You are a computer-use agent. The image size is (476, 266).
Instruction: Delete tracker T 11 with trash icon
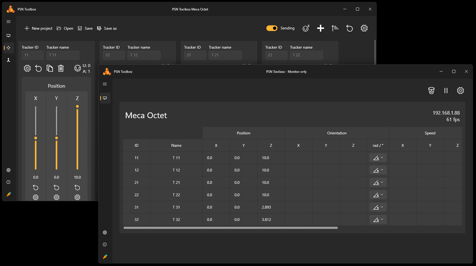pyautogui.click(x=61, y=68)
